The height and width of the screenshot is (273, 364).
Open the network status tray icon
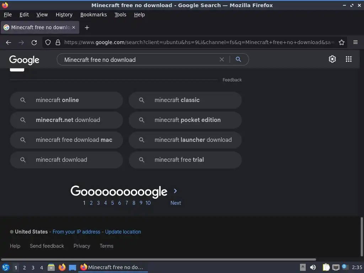coord(336,267)
